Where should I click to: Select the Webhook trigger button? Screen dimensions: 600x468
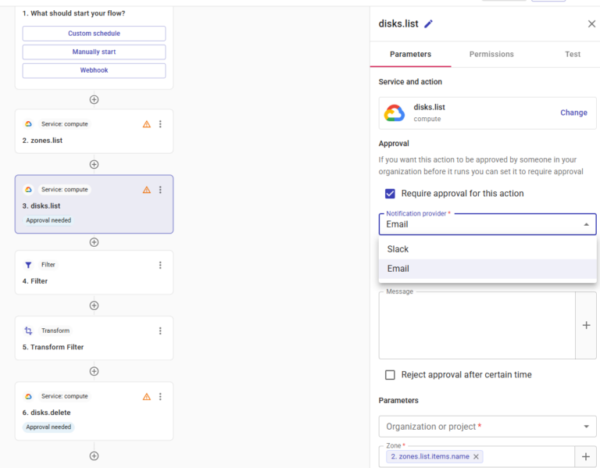coord(94,70)
